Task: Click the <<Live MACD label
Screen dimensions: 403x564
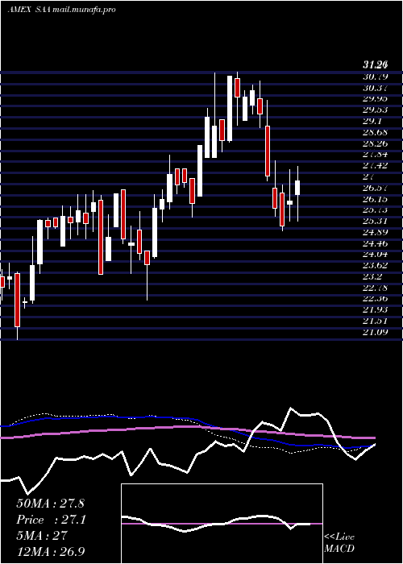Action: click(x=339, y=543)
